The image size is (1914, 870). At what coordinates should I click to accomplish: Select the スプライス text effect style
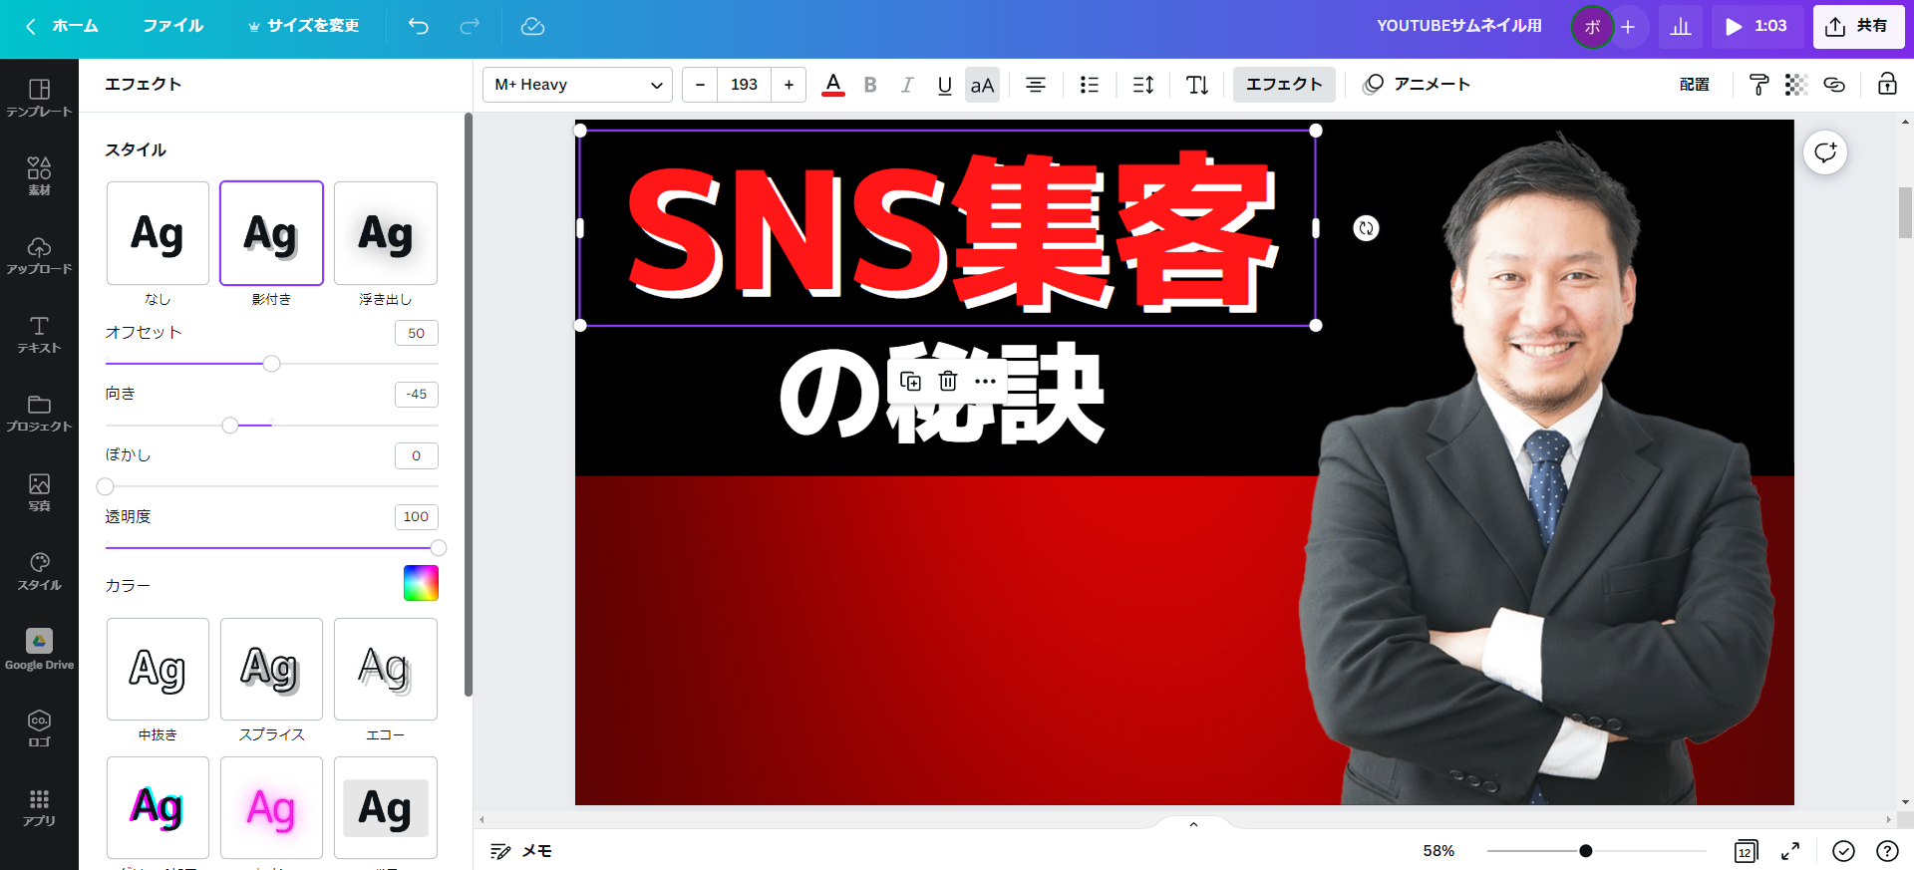click(x=271, y=670)
